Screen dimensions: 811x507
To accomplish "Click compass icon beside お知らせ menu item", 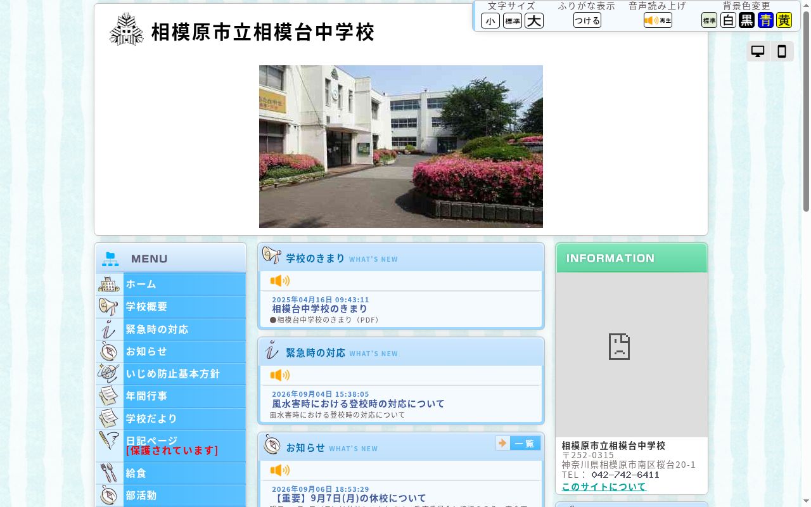I will click(x=109, y=351).
